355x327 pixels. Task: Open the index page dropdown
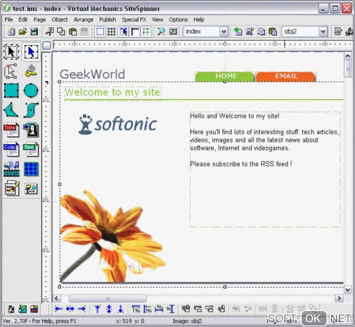[x=224, y=32]
